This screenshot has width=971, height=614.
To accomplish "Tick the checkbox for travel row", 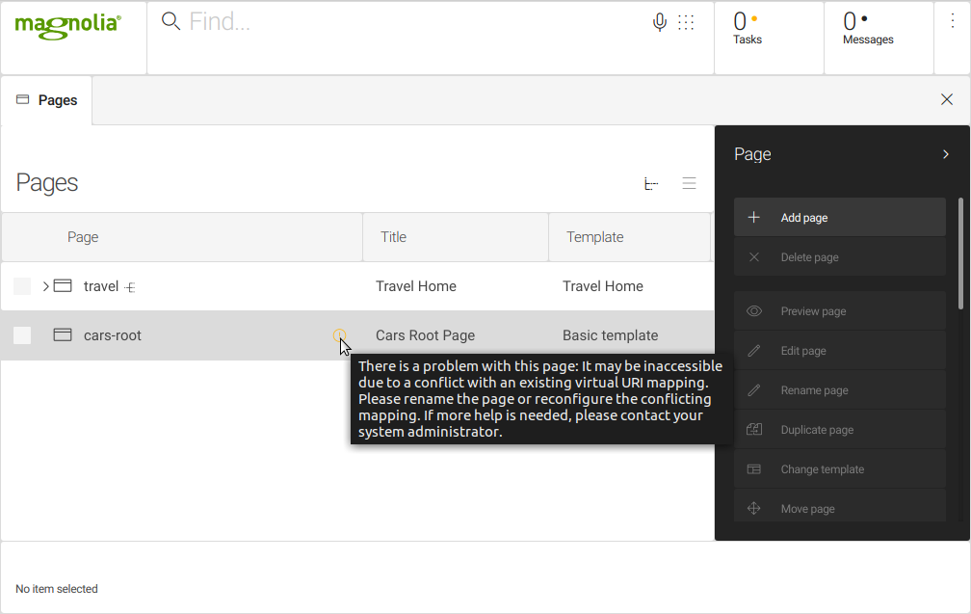I will coord(22,286).
